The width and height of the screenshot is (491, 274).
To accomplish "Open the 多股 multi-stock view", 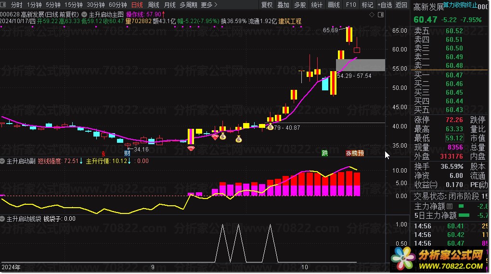I will [300, 5].
